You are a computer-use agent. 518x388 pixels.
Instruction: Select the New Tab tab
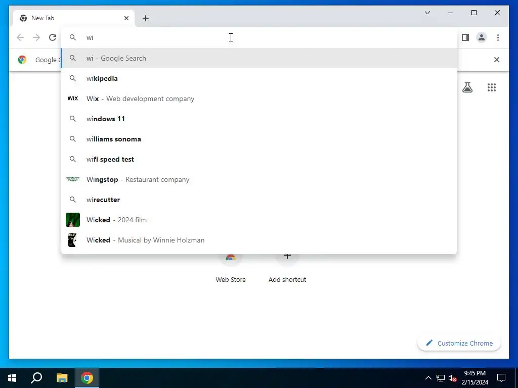(x=74, y=18)
